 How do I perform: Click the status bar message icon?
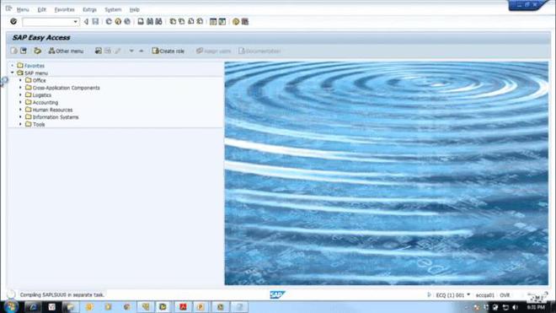[x=11, y=294]
